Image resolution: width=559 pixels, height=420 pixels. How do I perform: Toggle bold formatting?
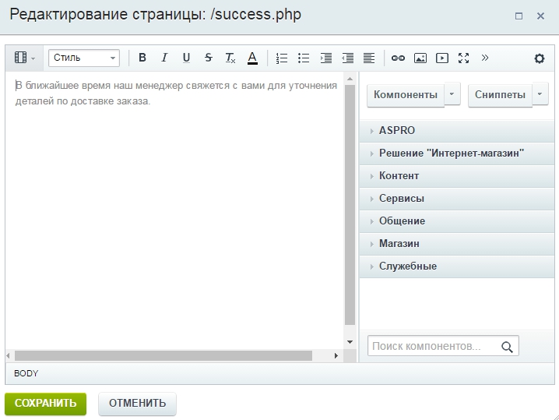click(142, 58)
